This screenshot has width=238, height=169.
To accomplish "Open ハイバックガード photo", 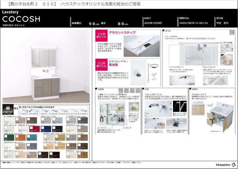I will point(182,80).
